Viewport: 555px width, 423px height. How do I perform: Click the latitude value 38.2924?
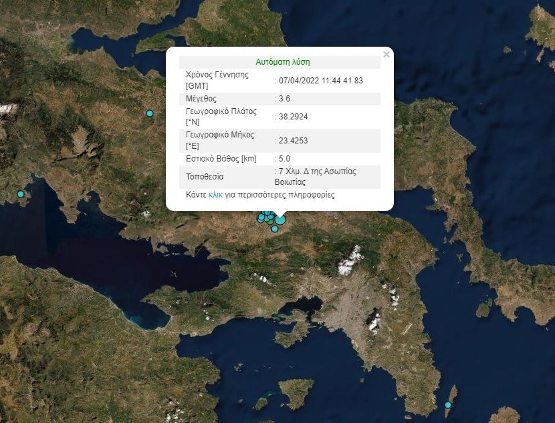pyautogui.click(x=293, y=117)
